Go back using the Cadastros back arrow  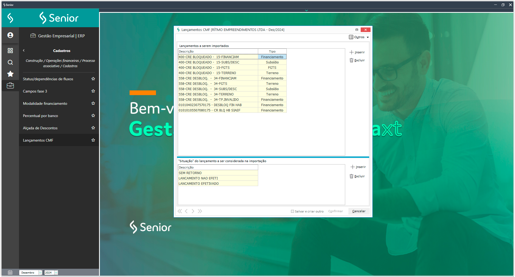pos(24,50)
